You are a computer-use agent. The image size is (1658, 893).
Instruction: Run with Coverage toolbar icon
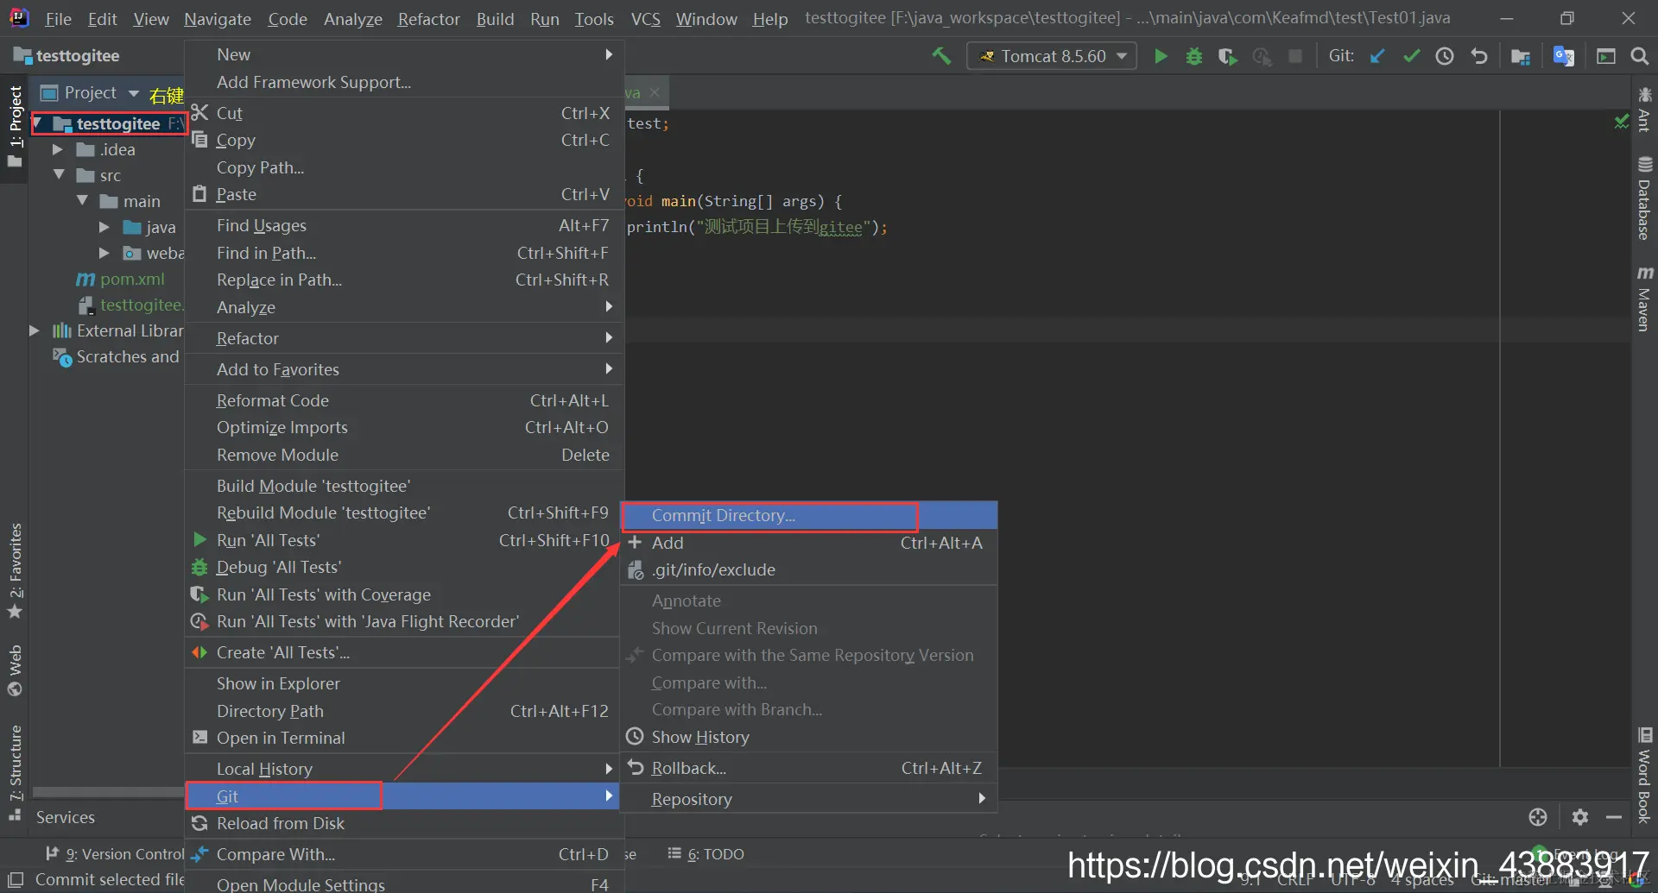(1227, 56)
